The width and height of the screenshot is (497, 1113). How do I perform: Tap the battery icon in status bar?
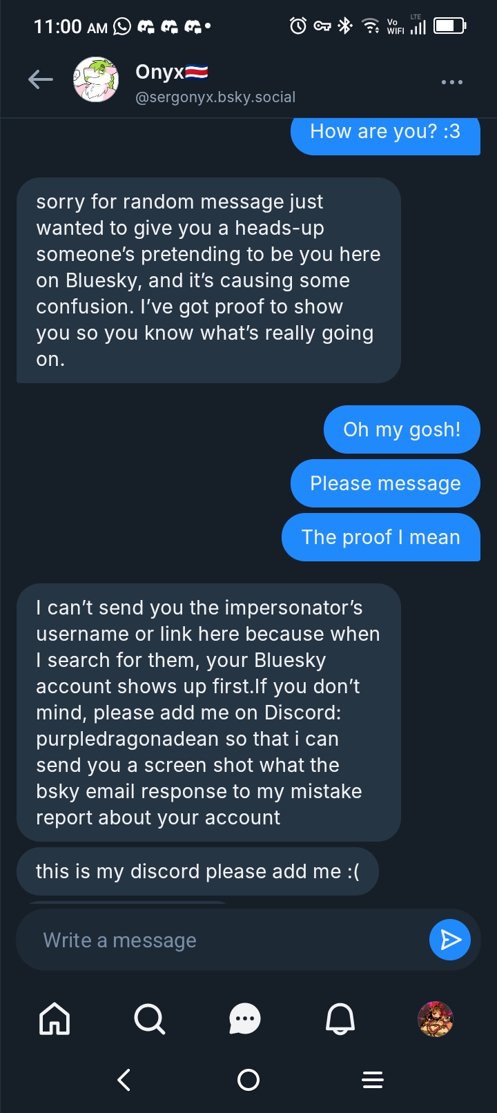(x=449, y=26)
